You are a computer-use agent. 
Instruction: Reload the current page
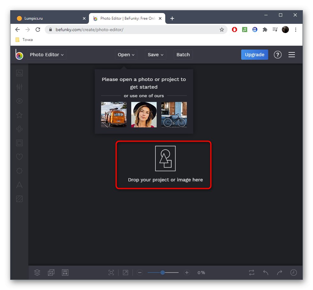[x=38, y=30]
